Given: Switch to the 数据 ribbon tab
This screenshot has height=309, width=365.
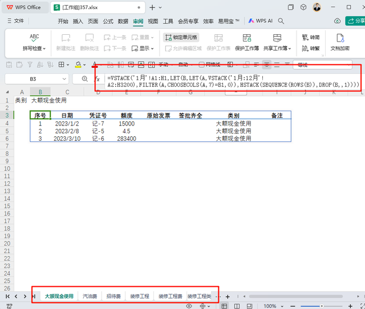Looking at the screenshot, I should coord(123,21).
